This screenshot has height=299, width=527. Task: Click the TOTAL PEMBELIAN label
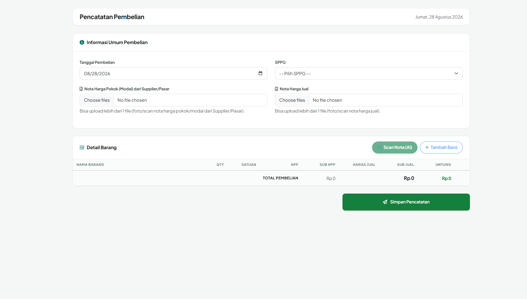280,178
